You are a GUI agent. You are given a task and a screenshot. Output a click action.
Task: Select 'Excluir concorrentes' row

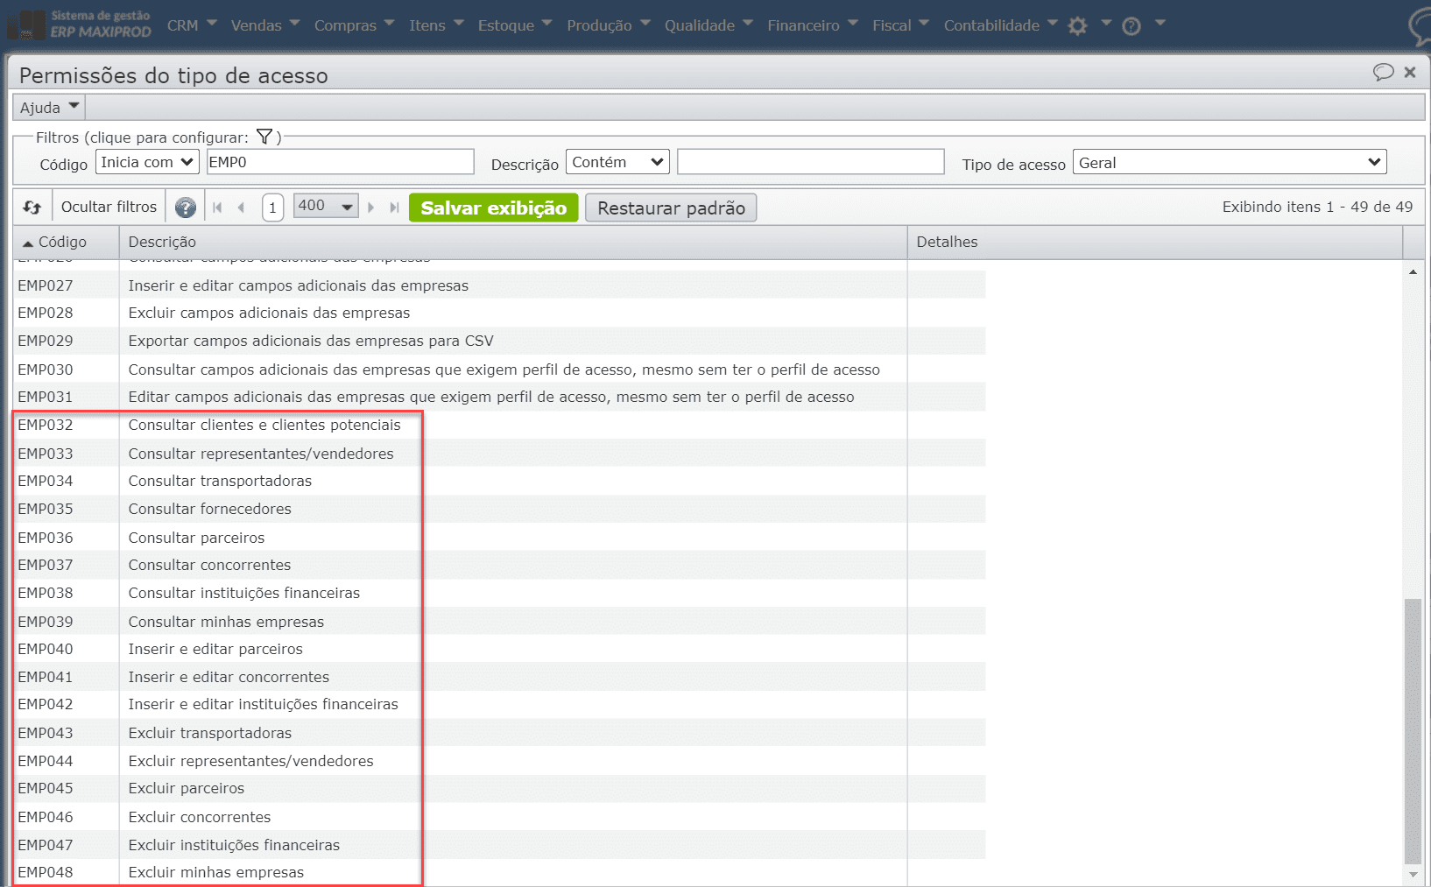click(499, 817)
